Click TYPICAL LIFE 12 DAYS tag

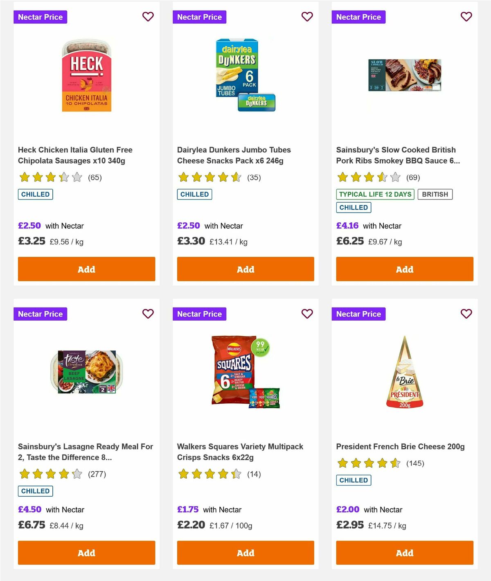point(375,194)
